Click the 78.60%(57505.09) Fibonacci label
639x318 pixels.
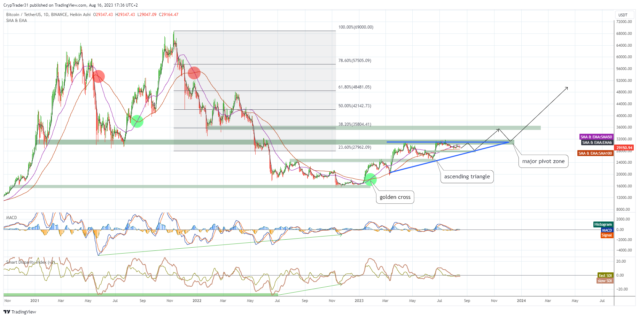pos(355,61)
